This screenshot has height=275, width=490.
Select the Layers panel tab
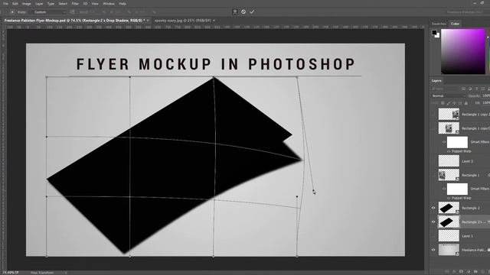click(x=436, y=81)
